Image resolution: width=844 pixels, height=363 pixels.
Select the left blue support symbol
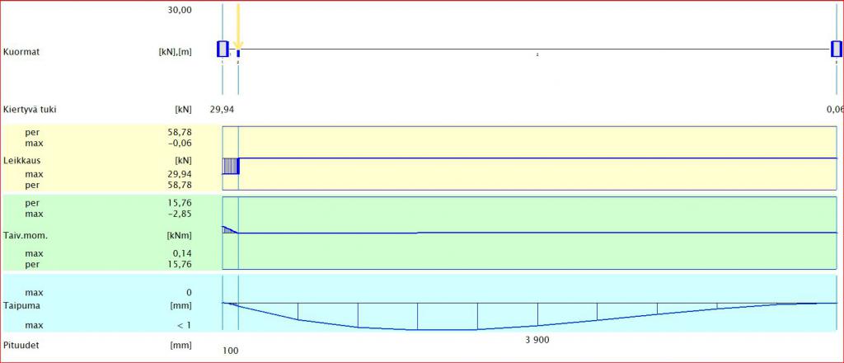tap(222, 49)
